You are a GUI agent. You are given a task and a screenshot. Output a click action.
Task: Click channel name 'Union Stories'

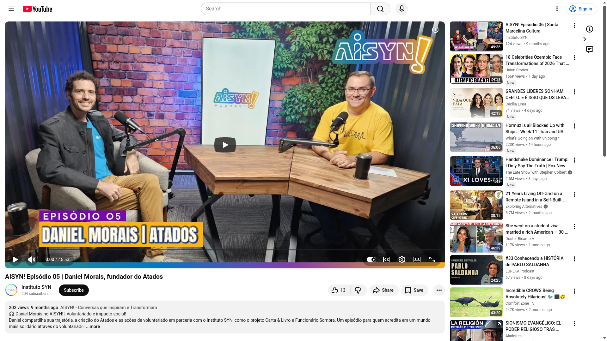(x=517, y=70)
